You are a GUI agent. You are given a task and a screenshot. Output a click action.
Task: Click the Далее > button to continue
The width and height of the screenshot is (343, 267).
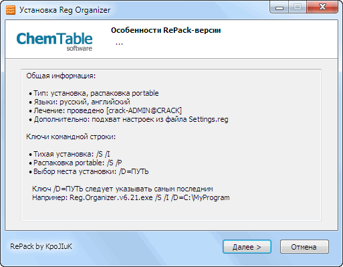(247, 247)
